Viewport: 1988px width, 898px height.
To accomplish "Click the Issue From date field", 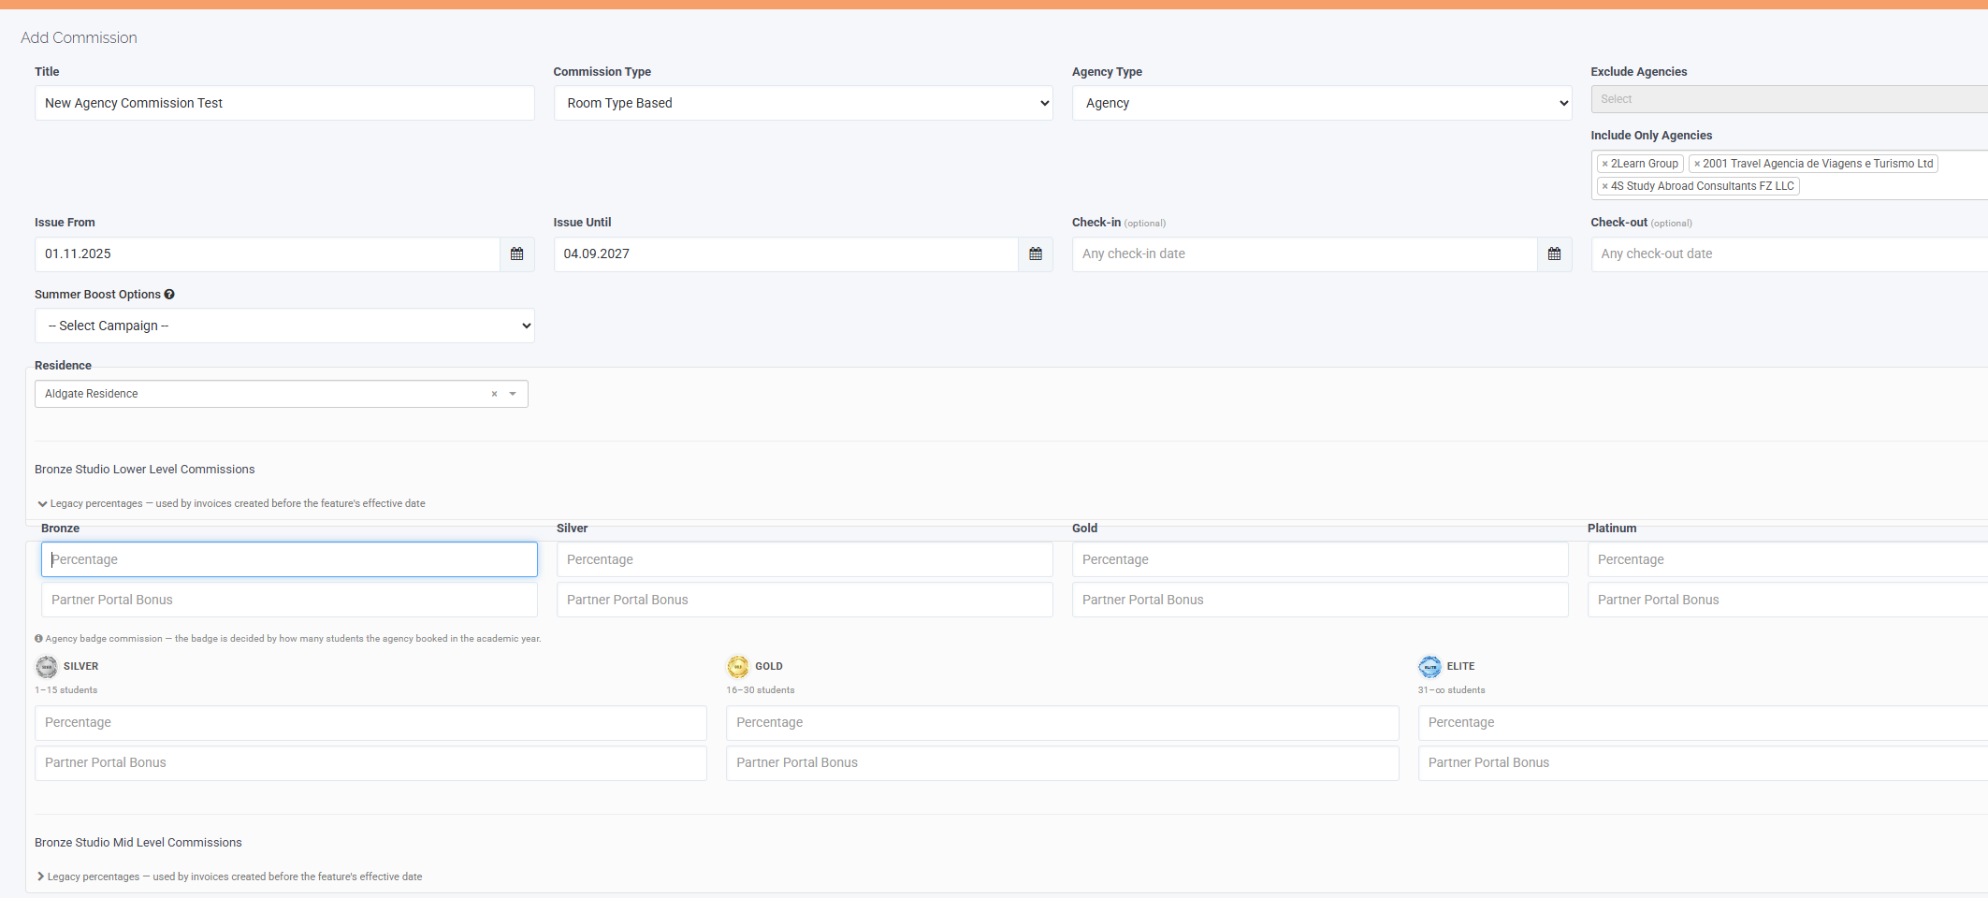I will pyautogui.click(x=268, y=254).
